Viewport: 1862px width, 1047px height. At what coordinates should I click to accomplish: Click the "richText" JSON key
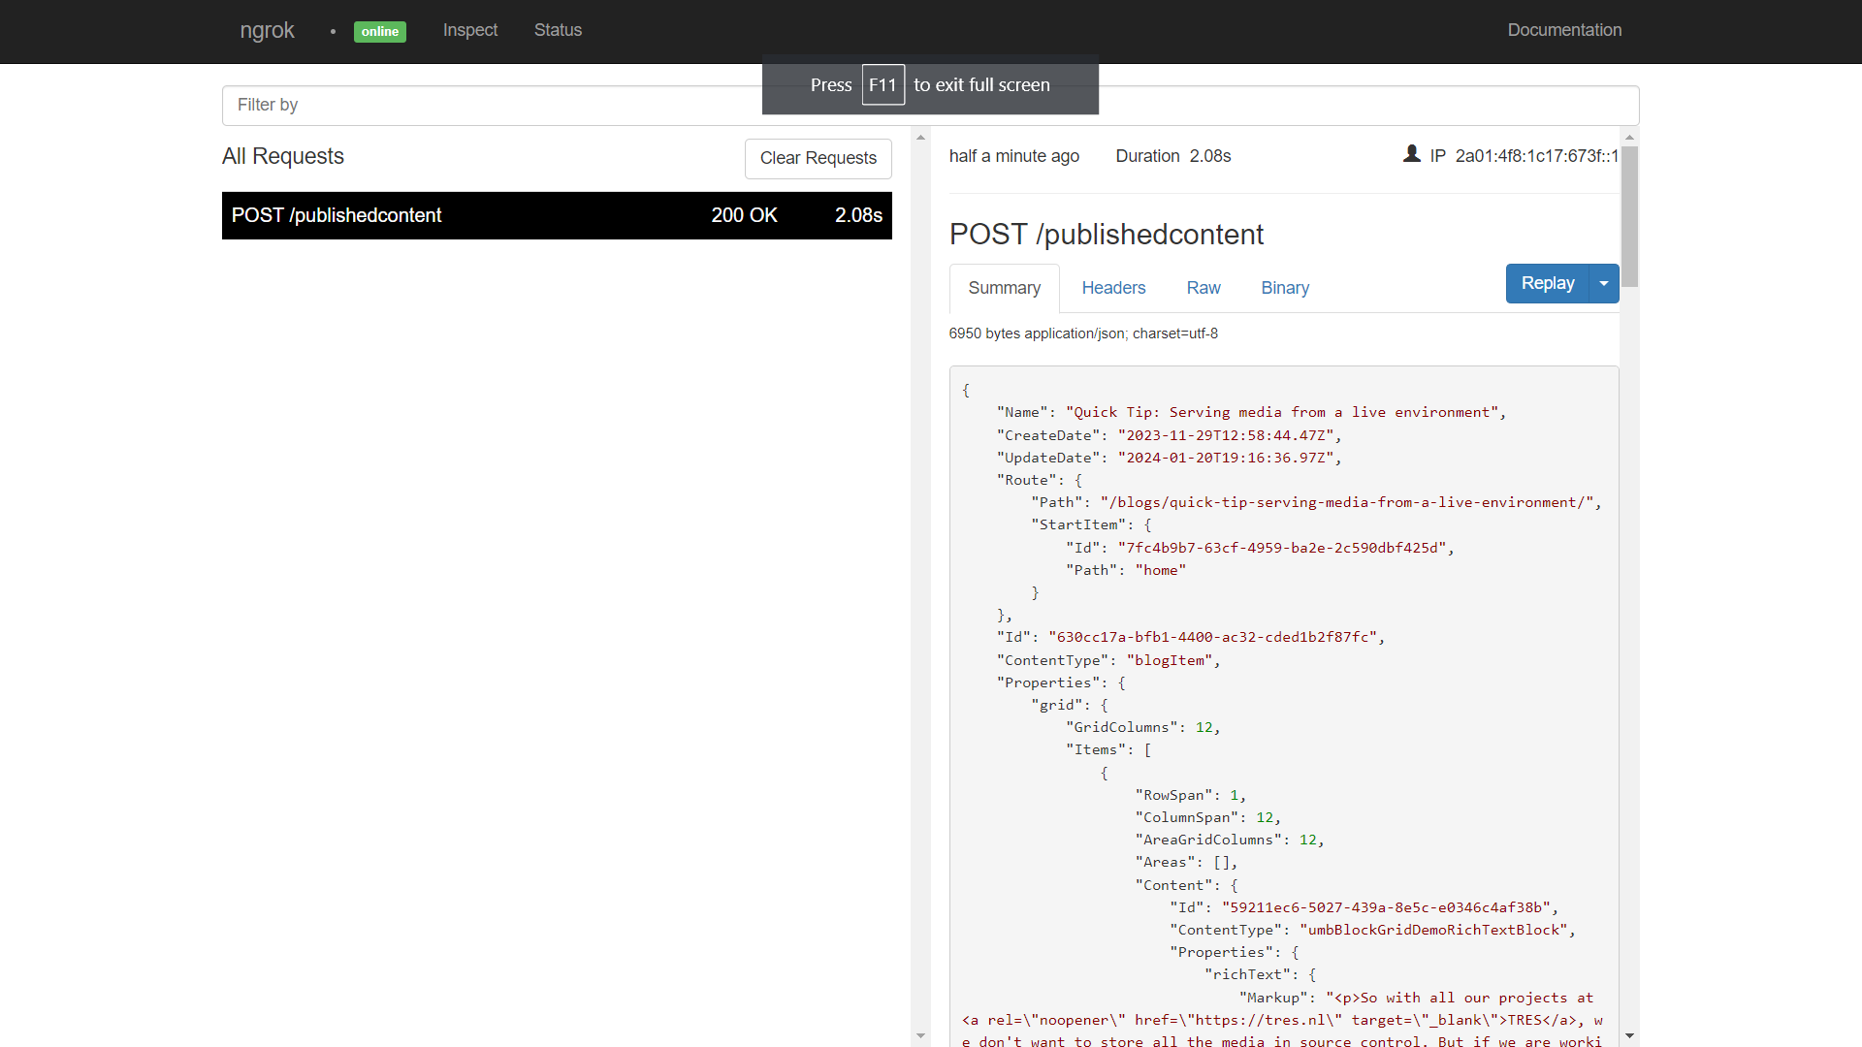click(1247, 974)
